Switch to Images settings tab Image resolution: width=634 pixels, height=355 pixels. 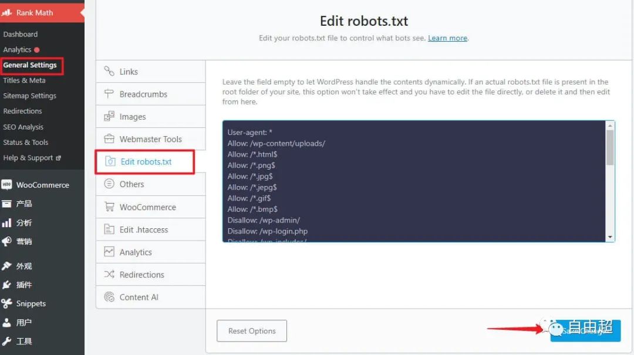coord(151,116)
